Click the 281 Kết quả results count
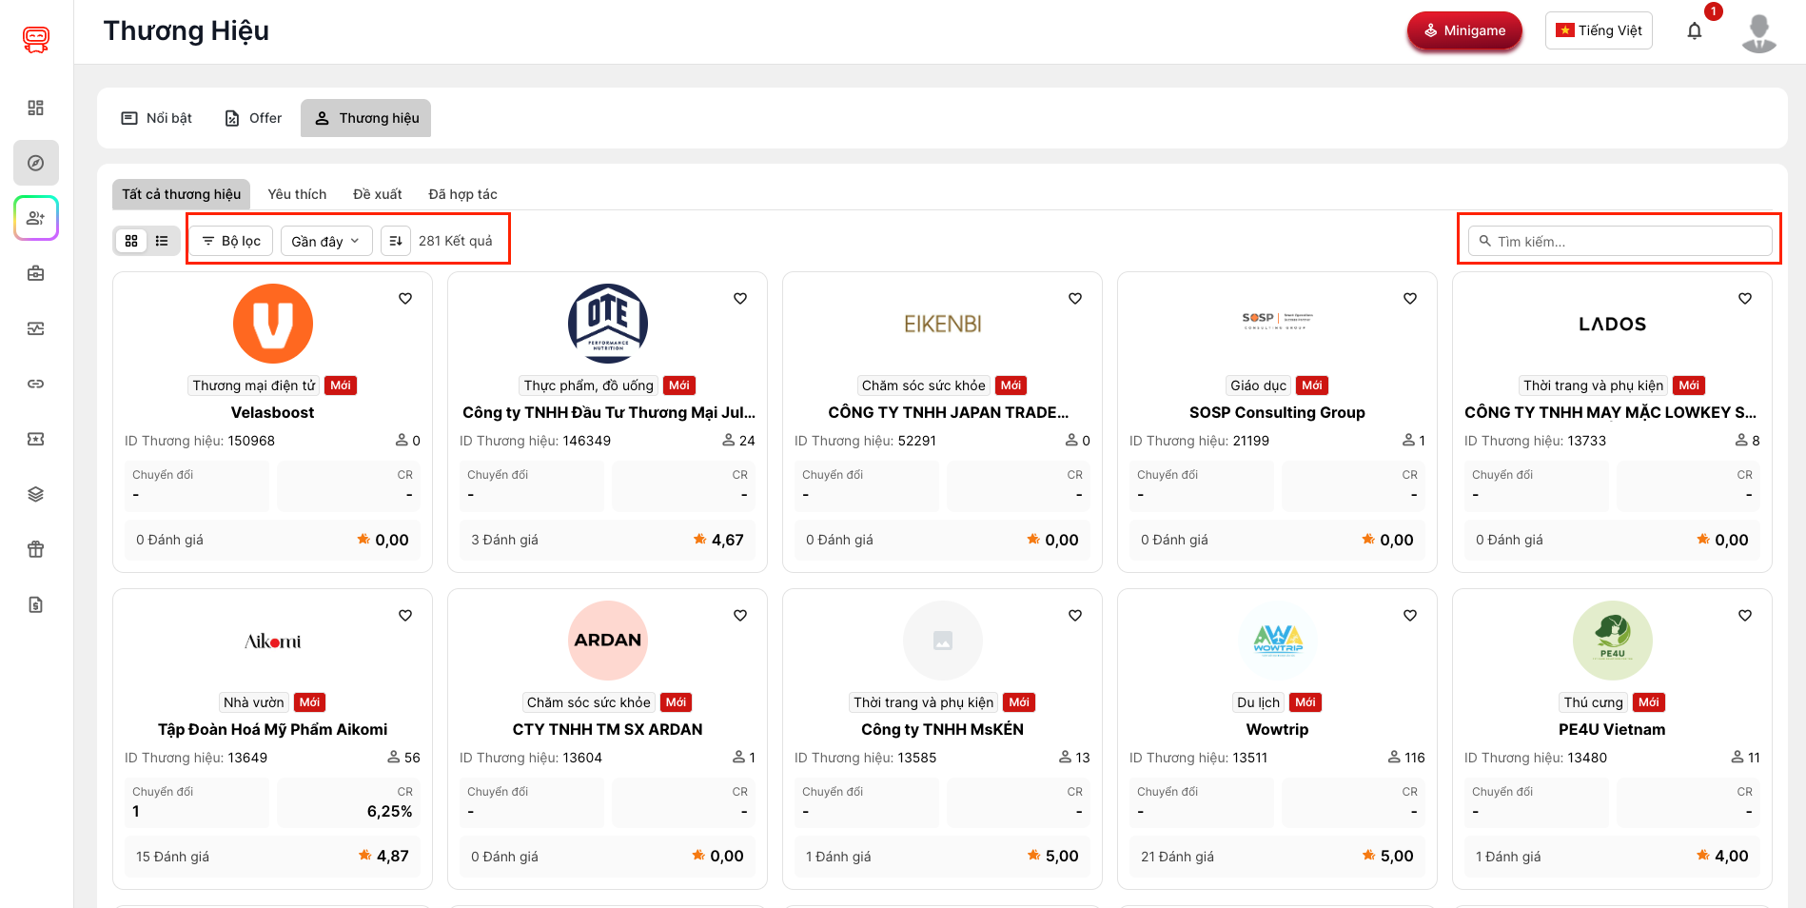Image resolution: width=1806 pixels, height=908 pixels. coord(456,241)
